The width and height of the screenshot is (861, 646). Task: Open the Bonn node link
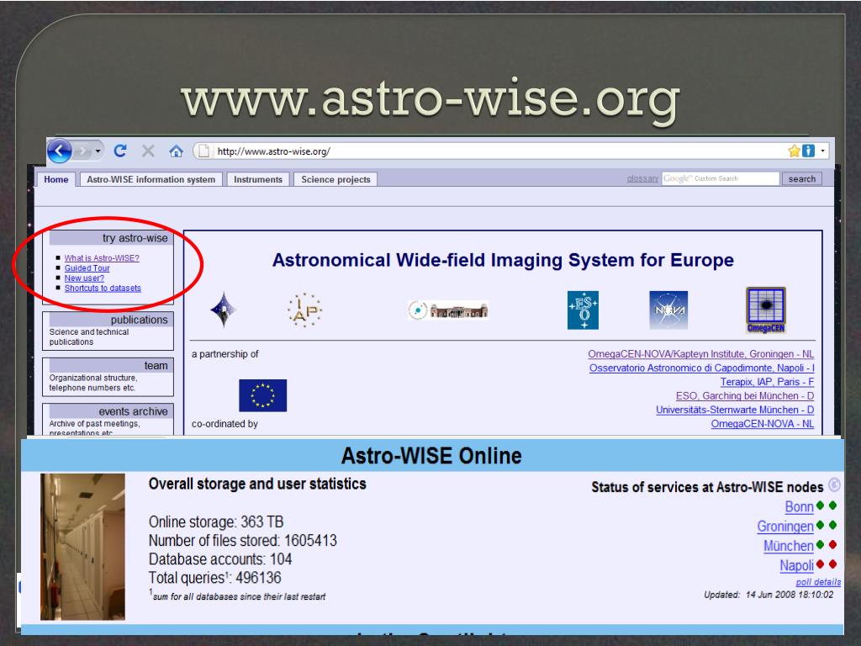[x=799, y=506]
